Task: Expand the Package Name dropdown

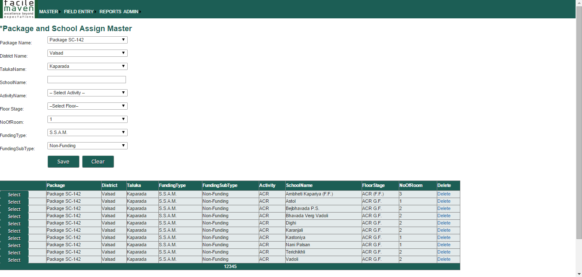Action: (87, 40)
